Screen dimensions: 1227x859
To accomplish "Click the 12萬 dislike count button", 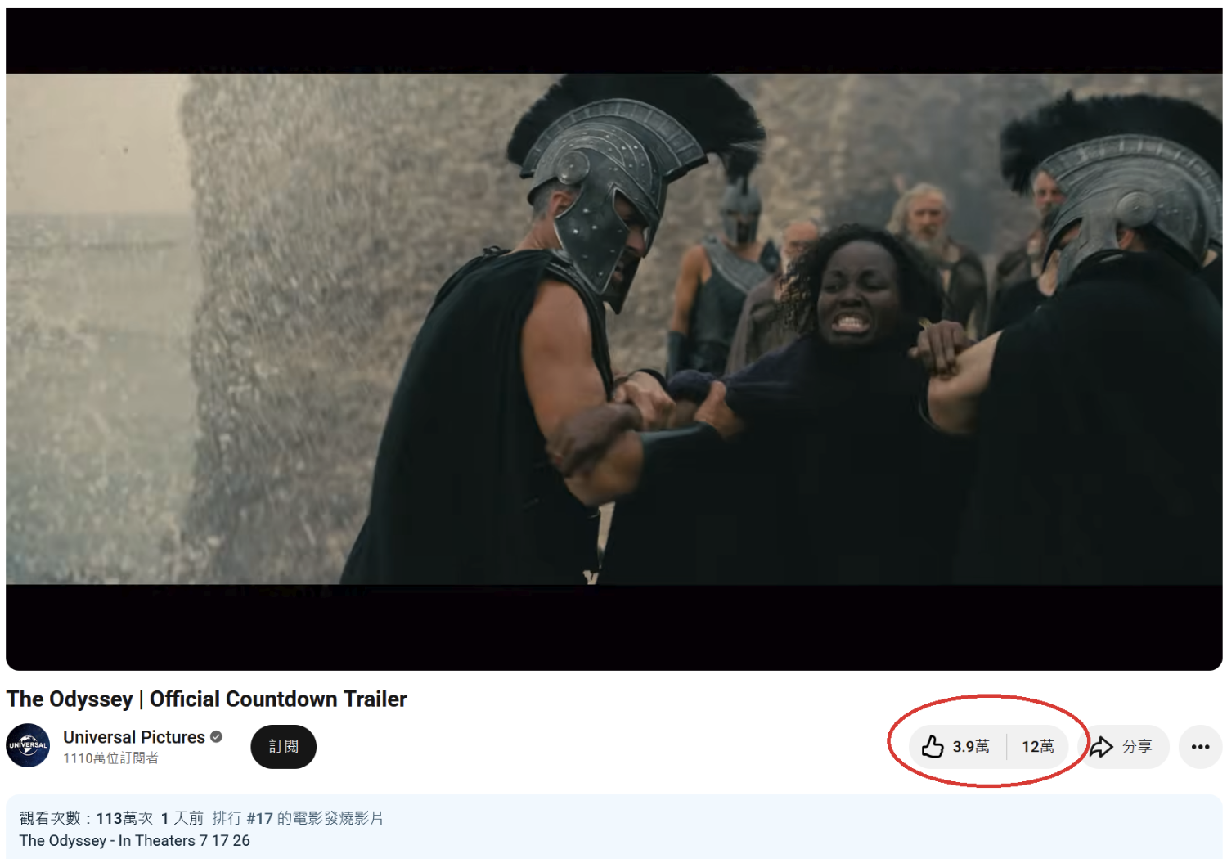I will click(x=1037, y=746).
